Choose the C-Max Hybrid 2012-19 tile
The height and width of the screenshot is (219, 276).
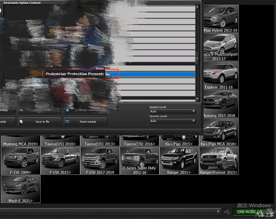click(221, 18)
